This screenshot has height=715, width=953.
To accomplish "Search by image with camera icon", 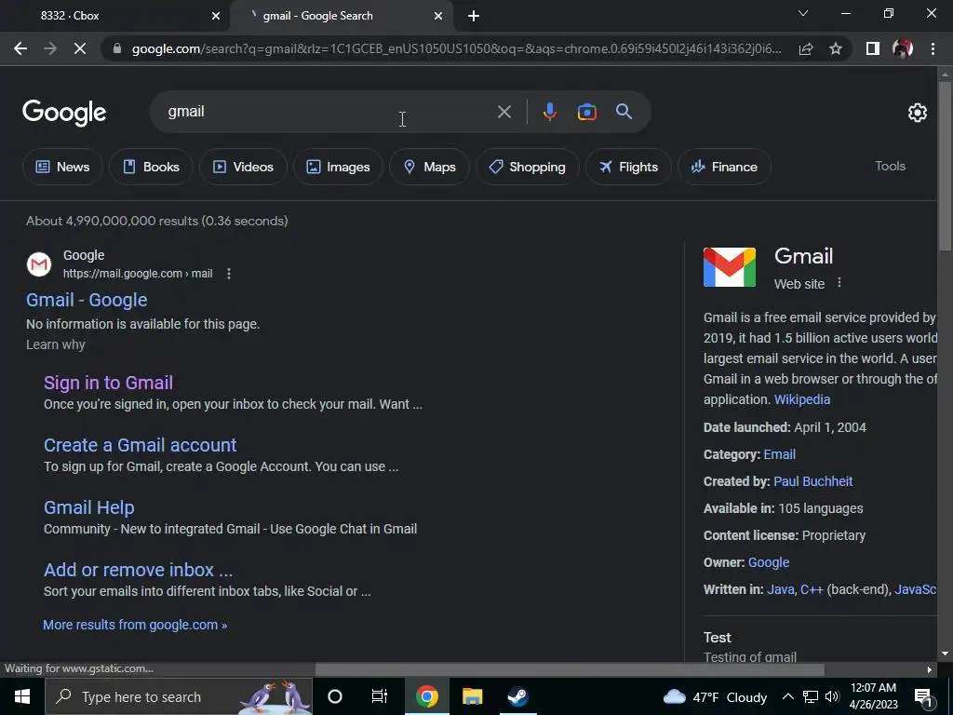I will [586, 112].
